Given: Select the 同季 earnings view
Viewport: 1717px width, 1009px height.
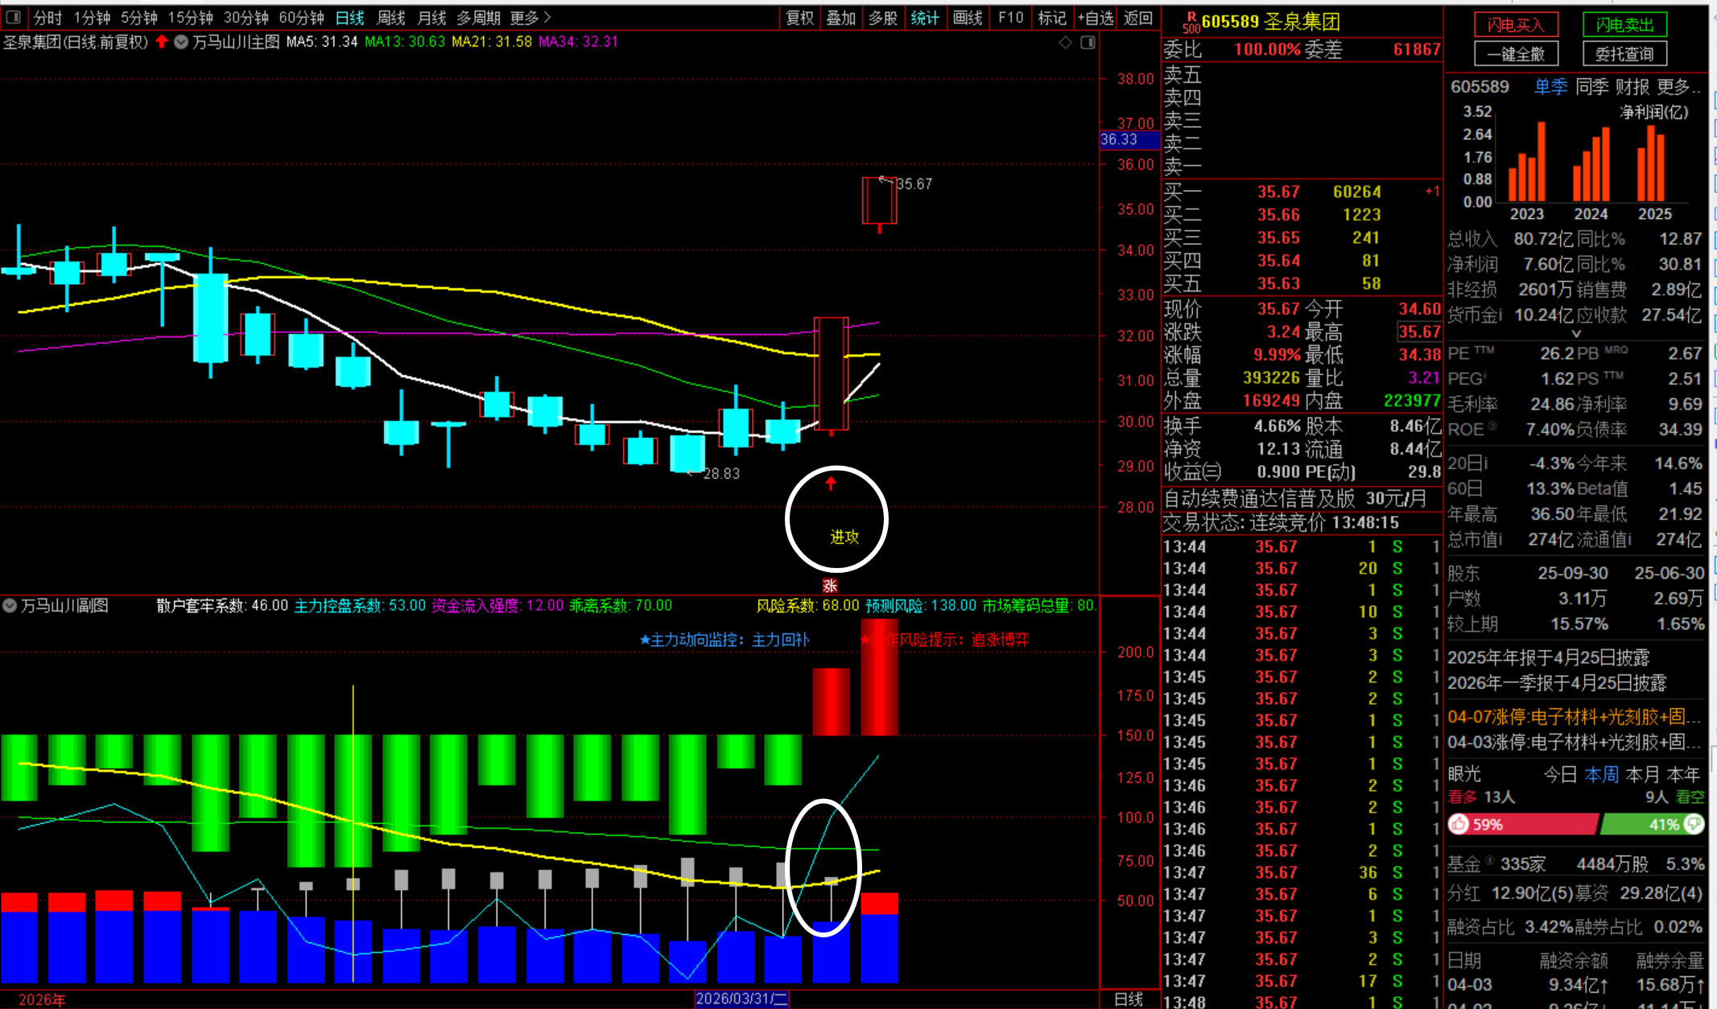Looking at the screenshot, I should (x=1591, y=87).
